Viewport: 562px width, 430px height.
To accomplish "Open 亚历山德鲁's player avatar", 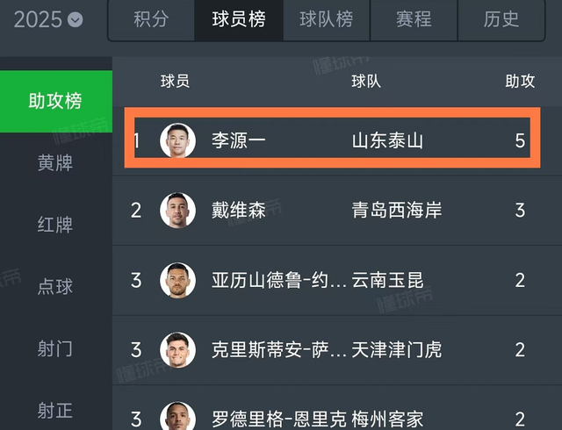I will pyautogui.click(x=177, y=280).
